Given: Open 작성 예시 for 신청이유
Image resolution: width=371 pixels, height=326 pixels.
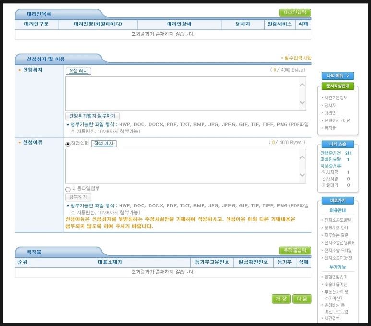Looking at the screenshot, I should (x=104, y=144).
